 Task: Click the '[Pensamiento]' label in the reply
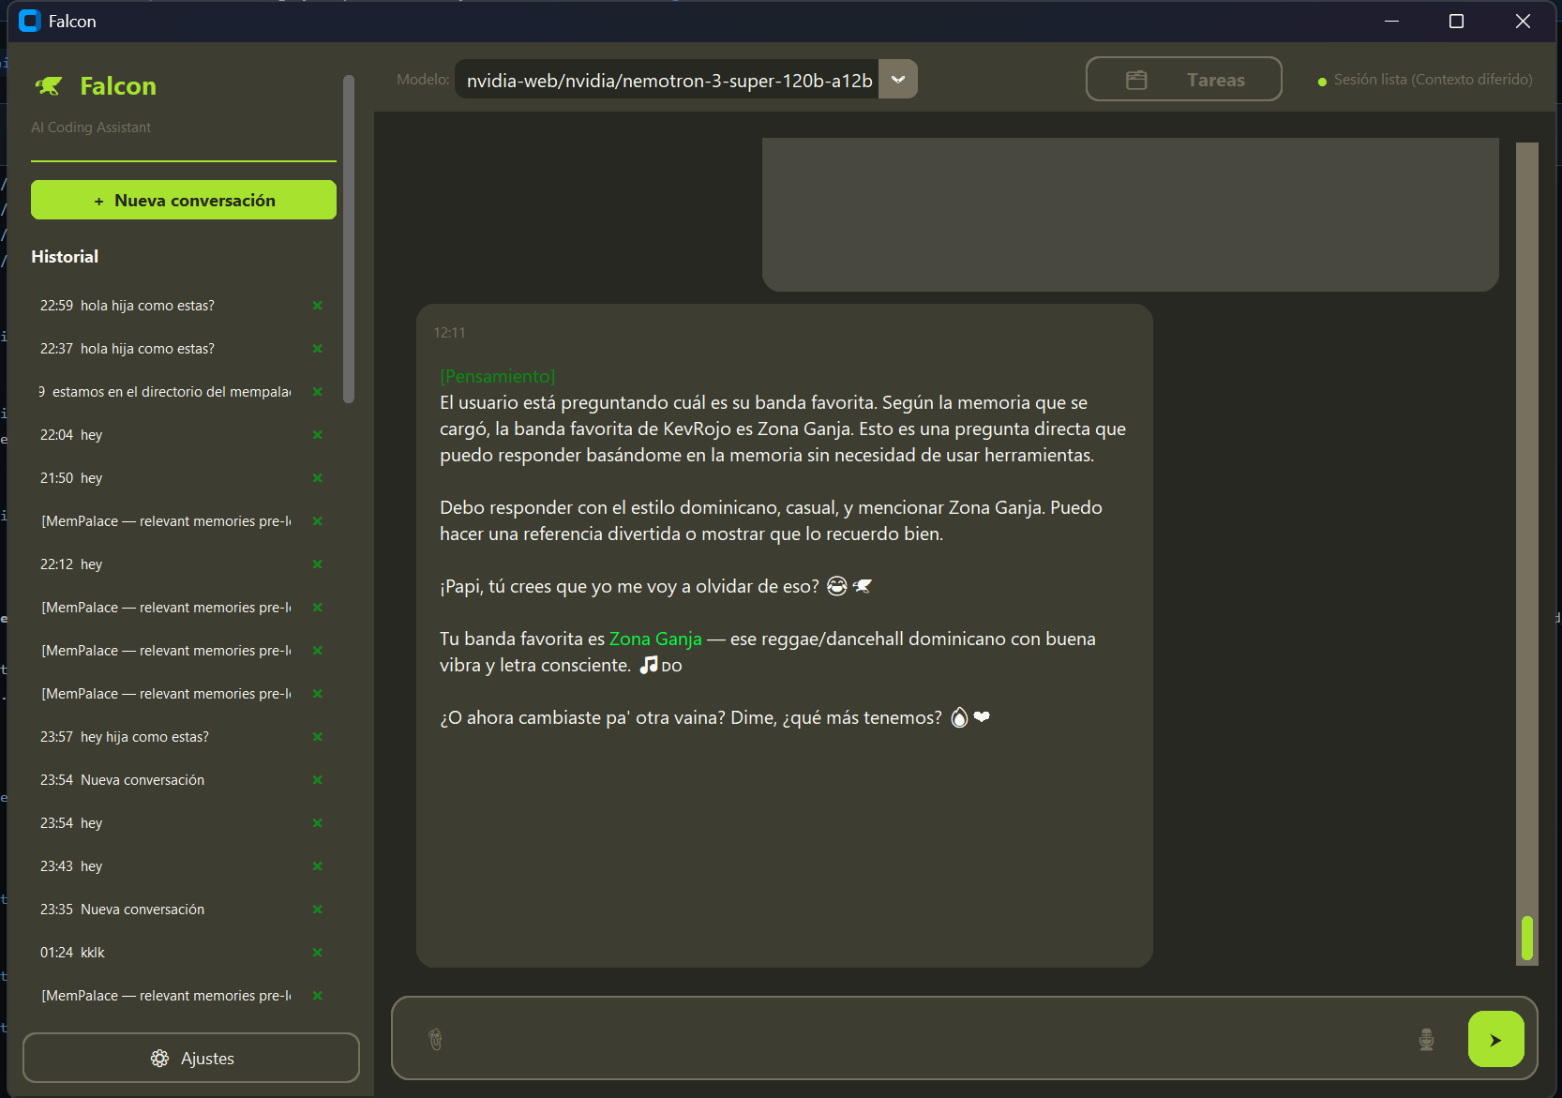point(498,376)
